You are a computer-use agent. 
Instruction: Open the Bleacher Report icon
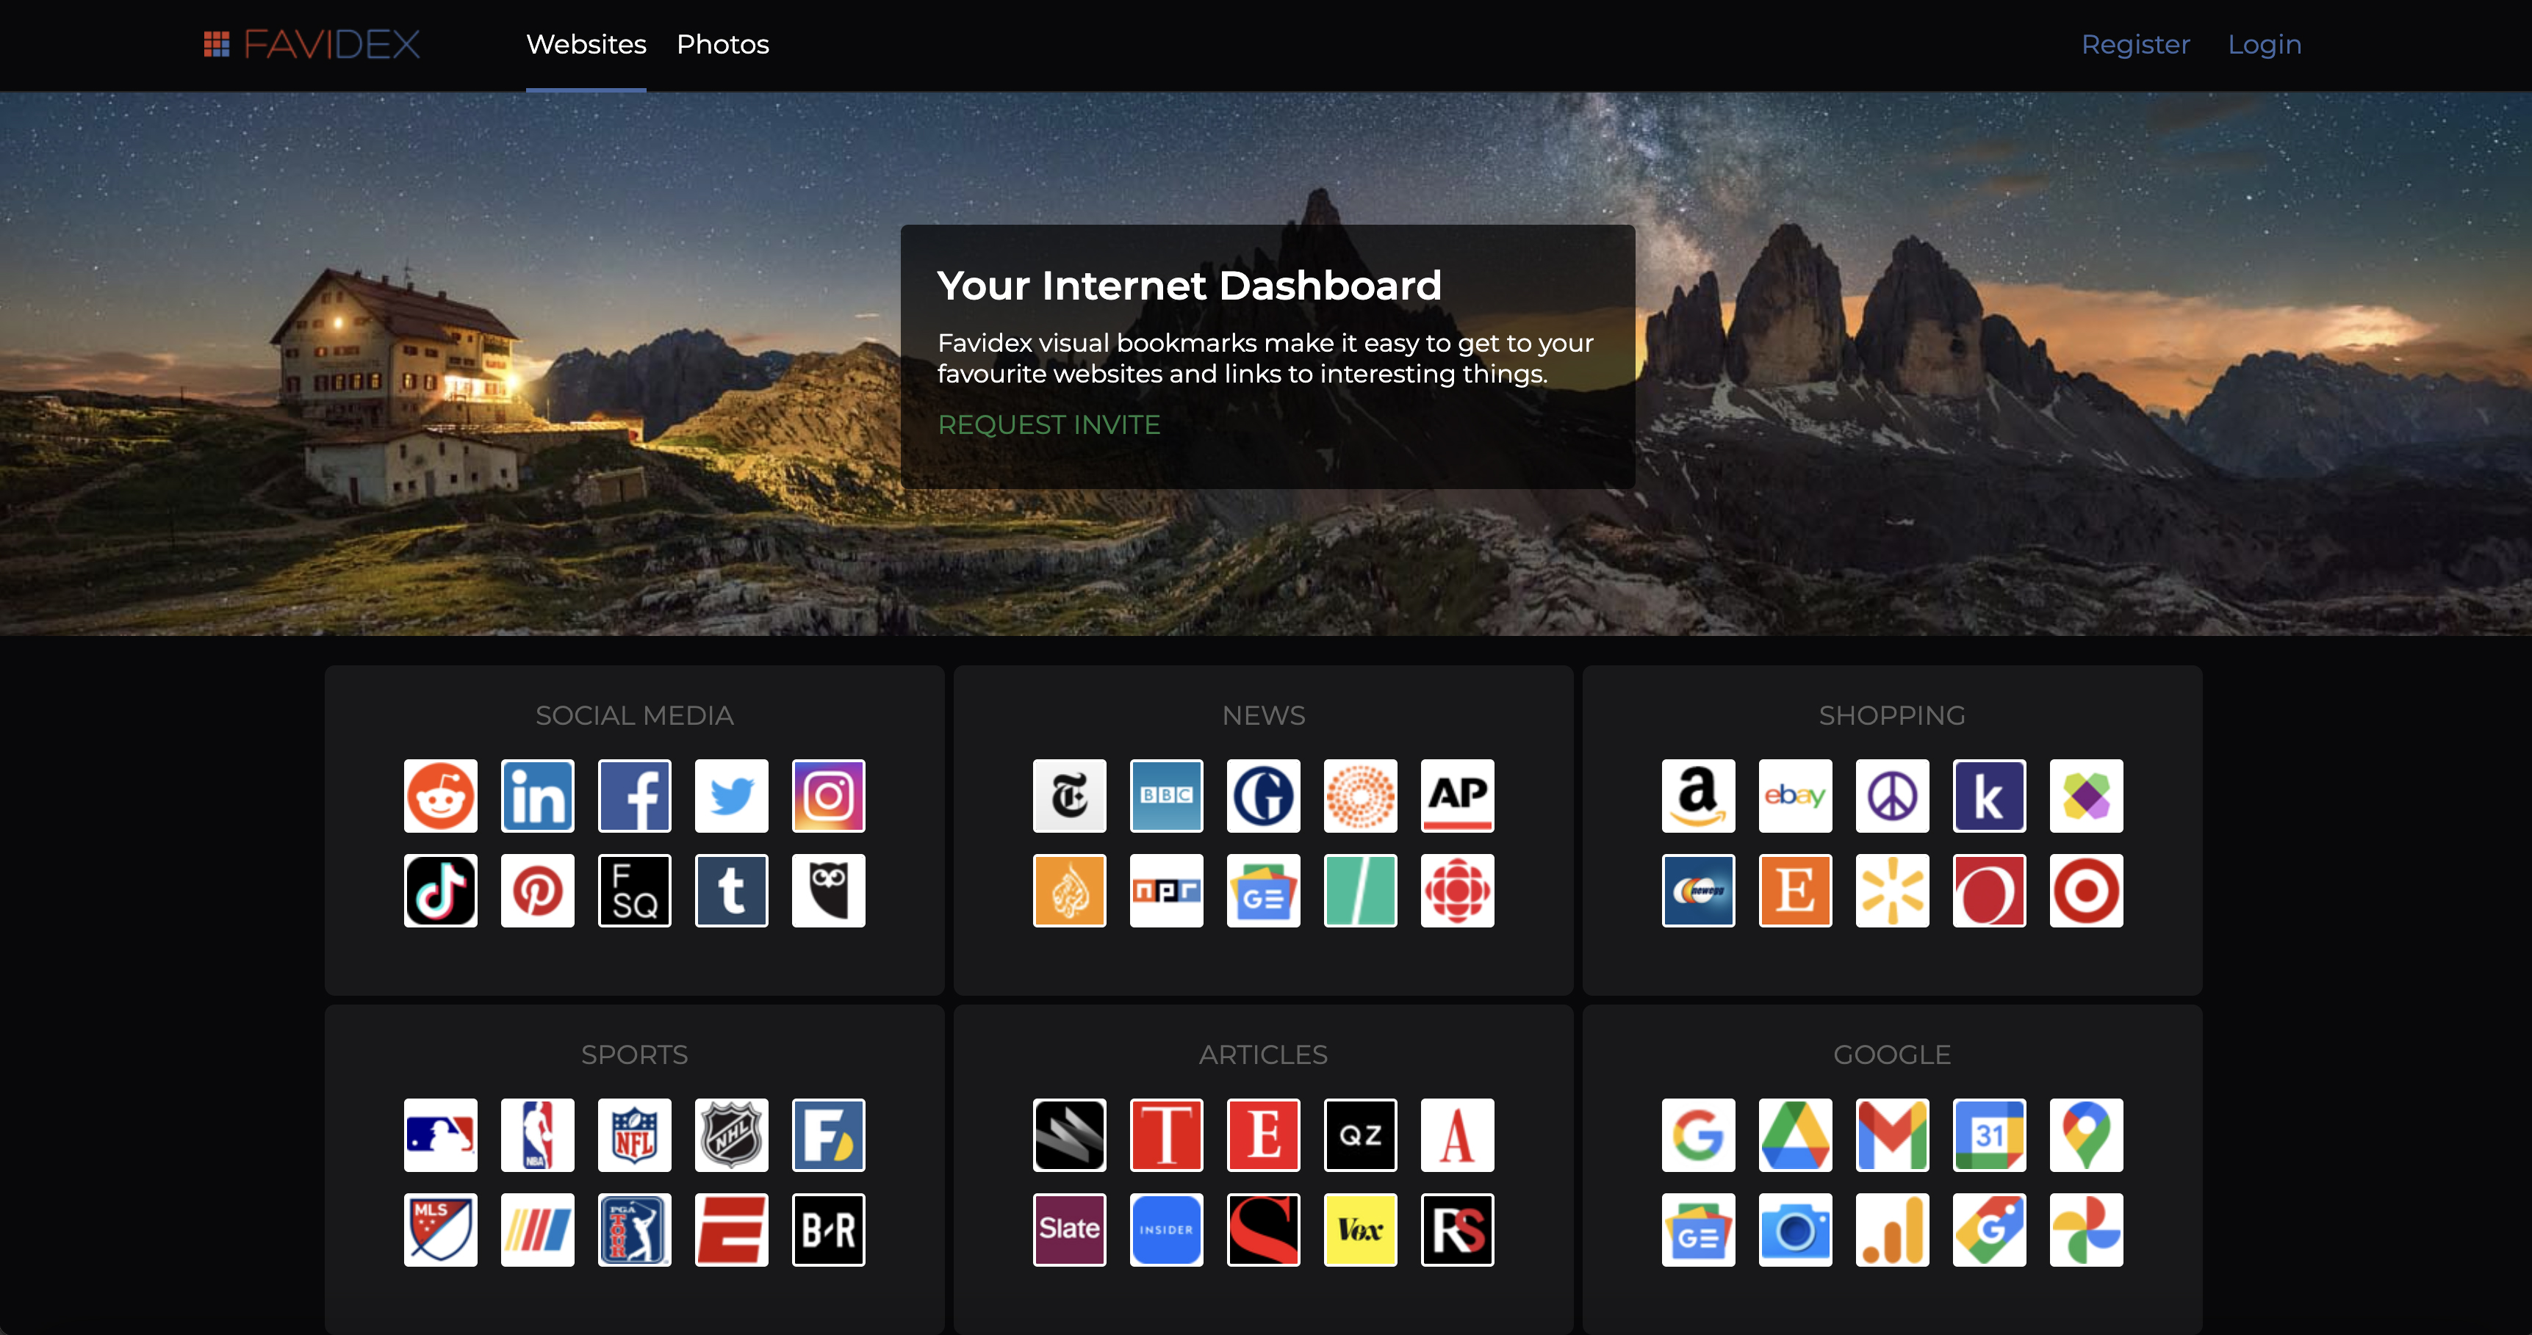[829, 1229]
